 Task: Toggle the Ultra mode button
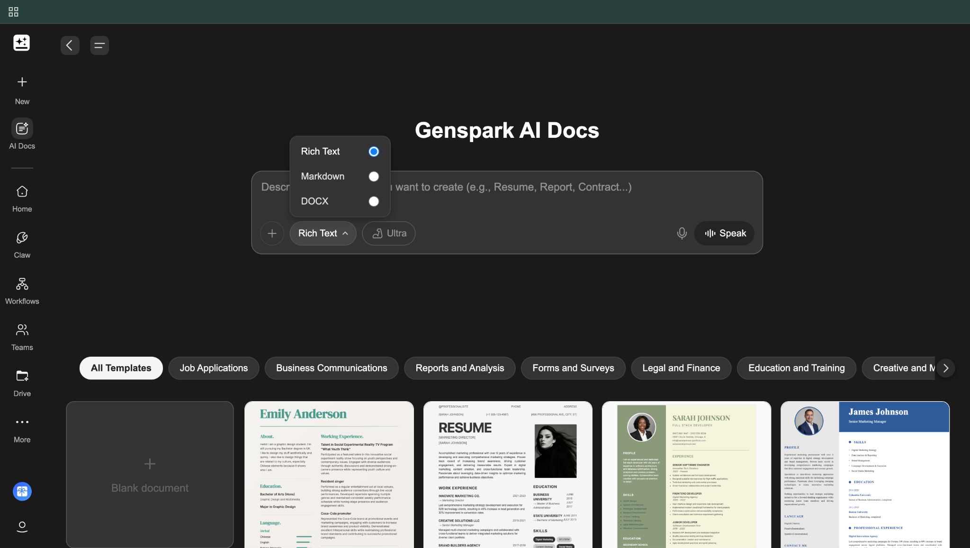(x=389, y=234)
